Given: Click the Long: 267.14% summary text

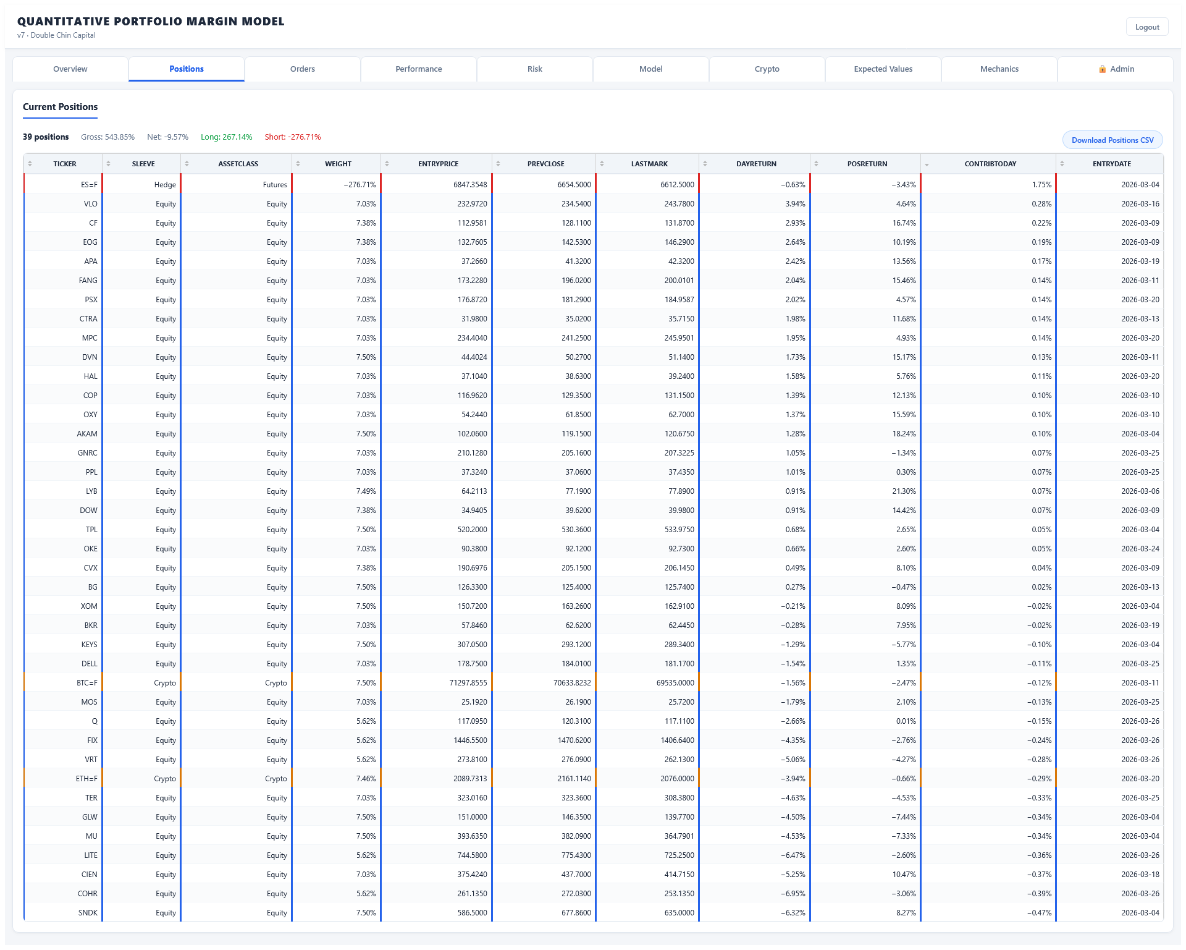Looking at the screenshot, I should pos(226,137).
